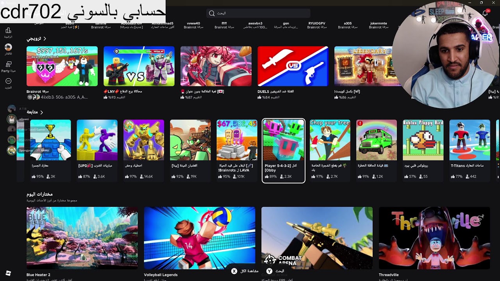500x281 pixels.
Task: Click the Y 'البحث' controller hint icon
Action: pos(269,271)
